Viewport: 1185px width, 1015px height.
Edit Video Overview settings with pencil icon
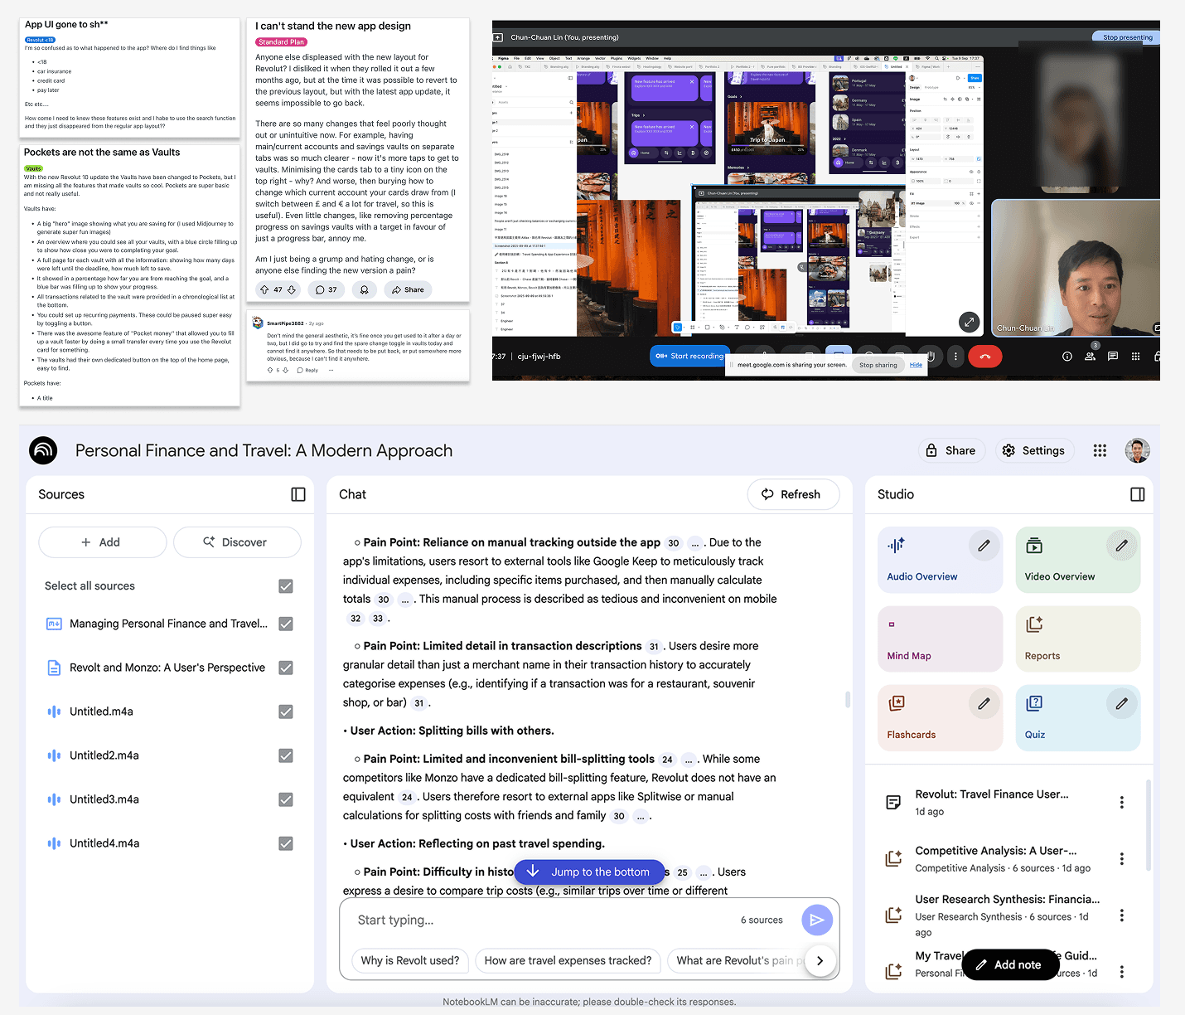point(1121,546)
